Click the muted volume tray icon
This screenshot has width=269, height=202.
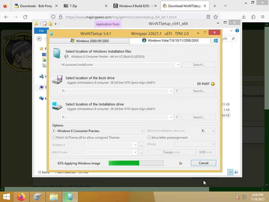pos(237,197)
